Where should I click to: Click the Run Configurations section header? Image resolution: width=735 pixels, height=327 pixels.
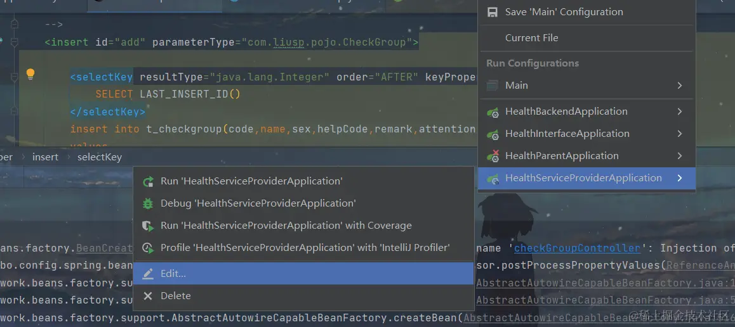tap(533, 63)
